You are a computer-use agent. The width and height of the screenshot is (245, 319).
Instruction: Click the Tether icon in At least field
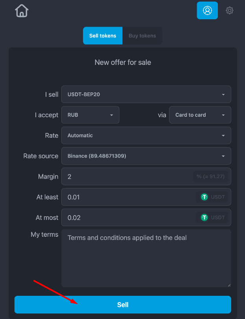click(204, 197)
